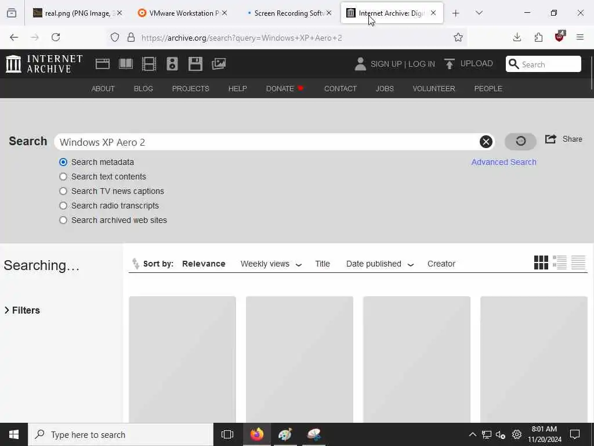Sort results by Relevance
594x446 pixels.
tap(204, 264)
